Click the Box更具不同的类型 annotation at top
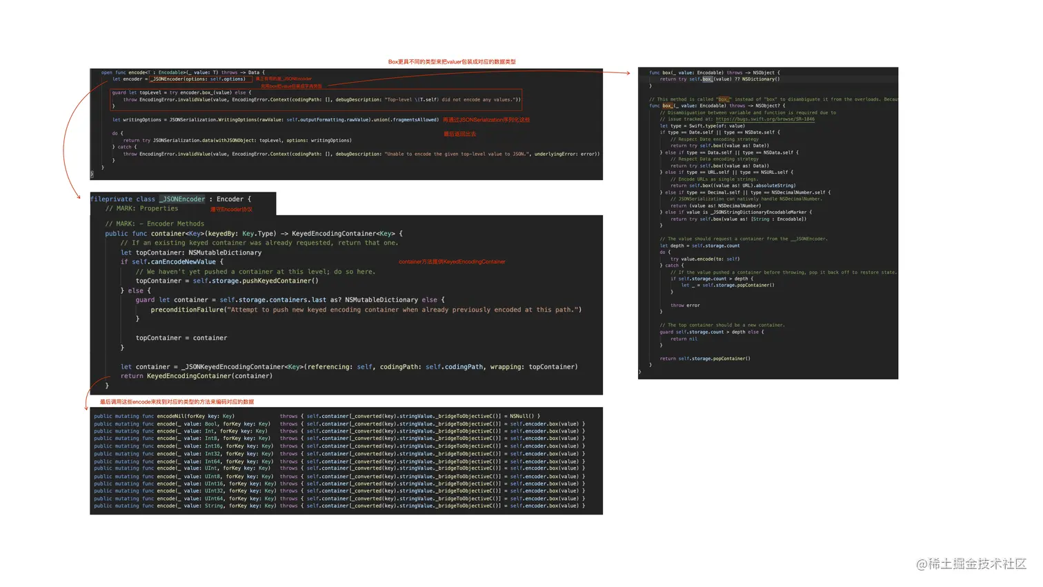The width and height of the screenshot is (1043, 587). (x=452, y=61)
